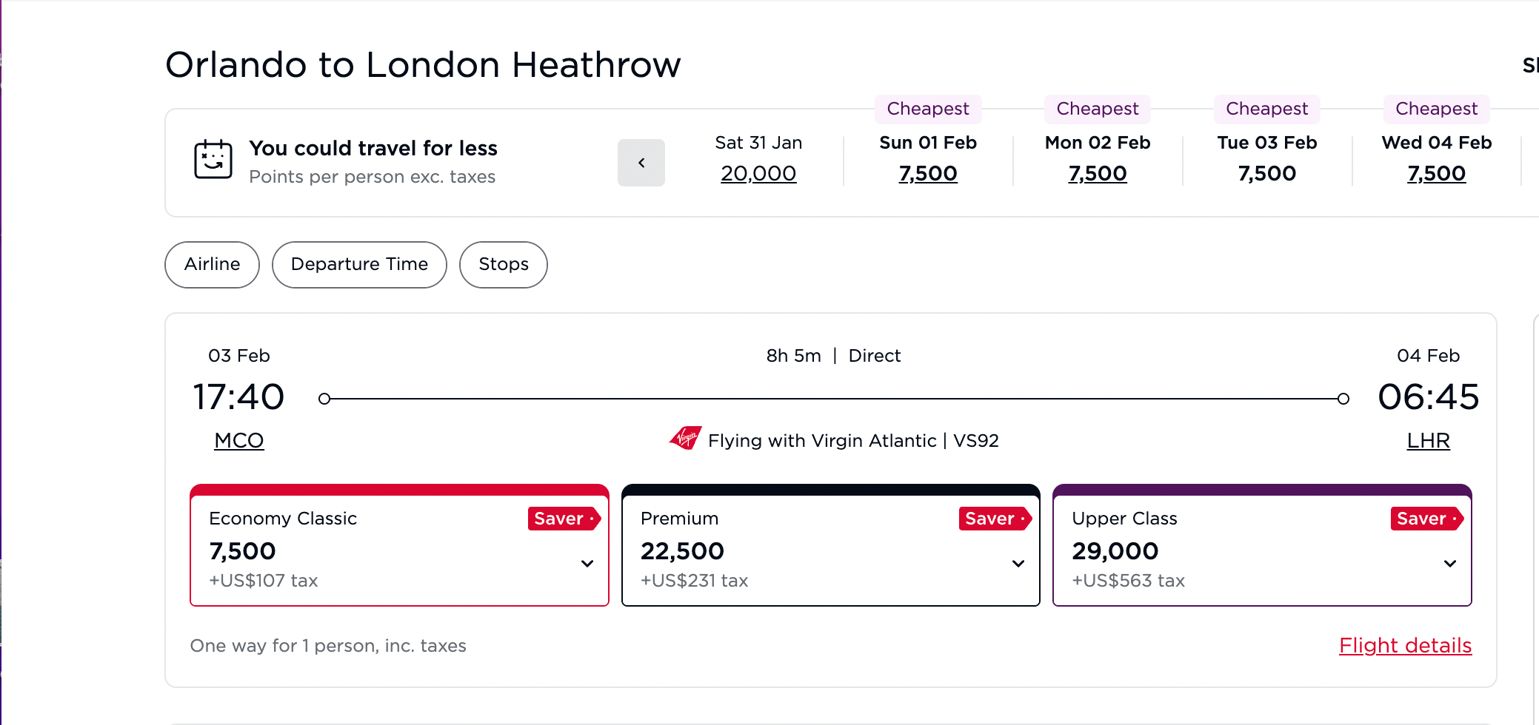Click the Cheapest label above Wed 04 Feb

click(x=1436, y=109)
